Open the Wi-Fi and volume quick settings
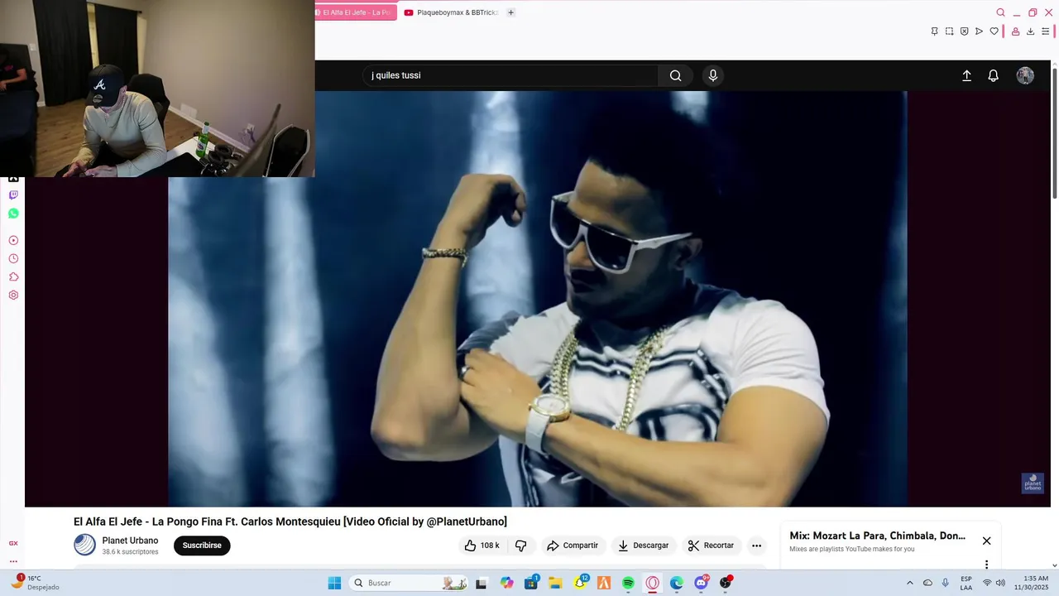Image resolution: width=1059 pixels, height=596 pixels. [994, 583]
